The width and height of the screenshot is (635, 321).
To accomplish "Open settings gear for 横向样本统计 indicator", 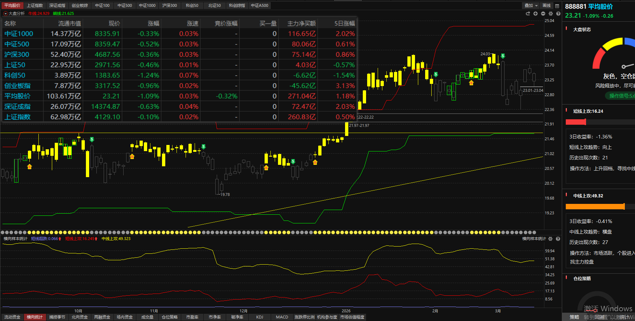I will coord(551,239).
